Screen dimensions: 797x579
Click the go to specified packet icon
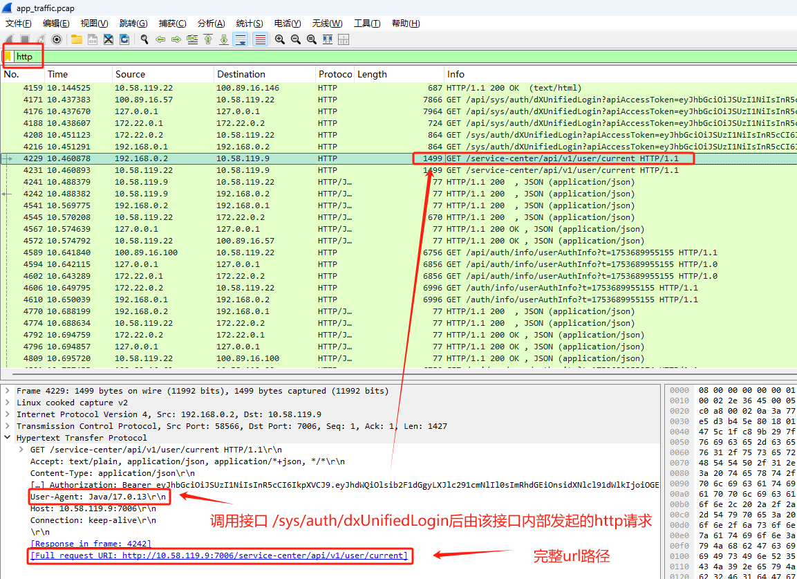point(192,39)
